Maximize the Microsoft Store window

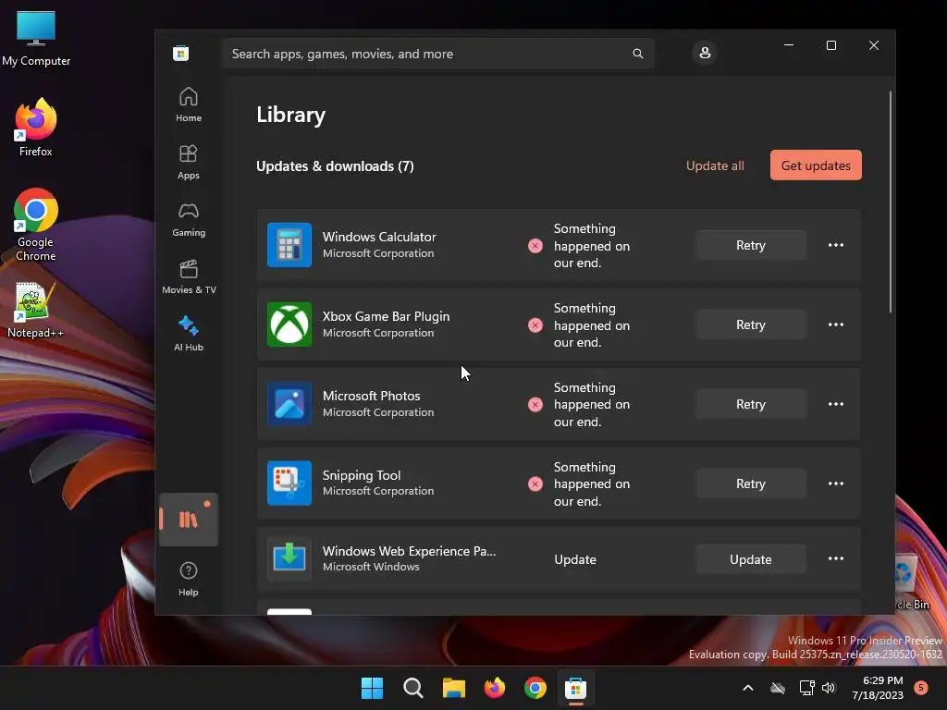pyautogui.click(x=831, y=45)
